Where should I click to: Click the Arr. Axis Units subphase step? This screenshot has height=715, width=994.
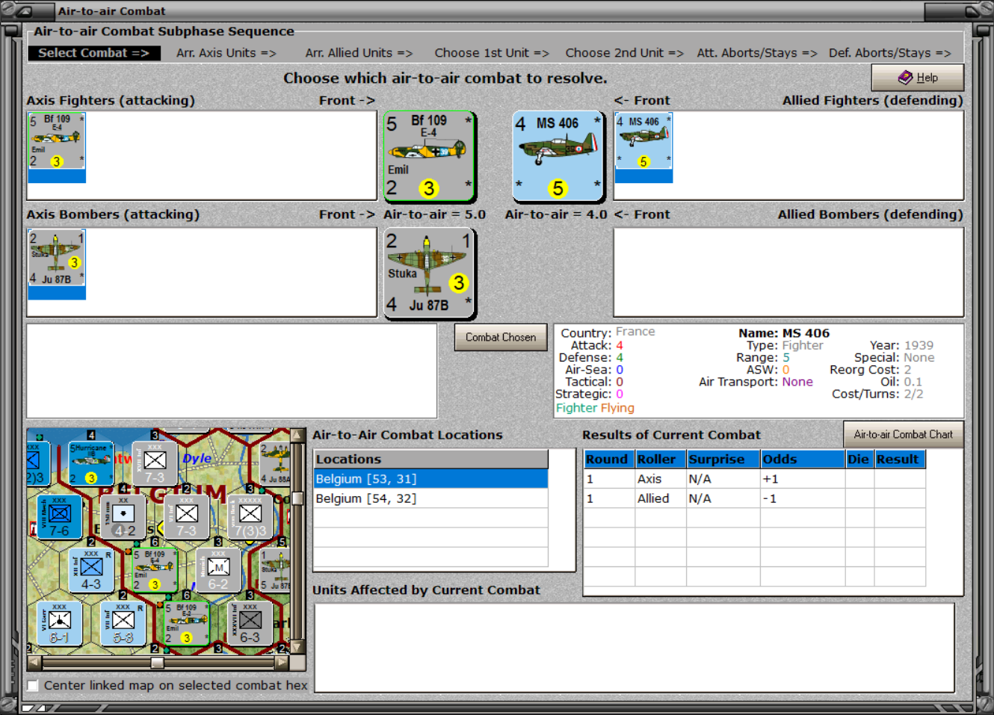point(226,53)
